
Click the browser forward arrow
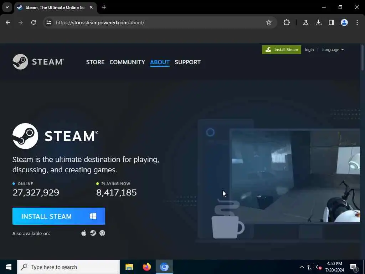[x=20, y=22]
